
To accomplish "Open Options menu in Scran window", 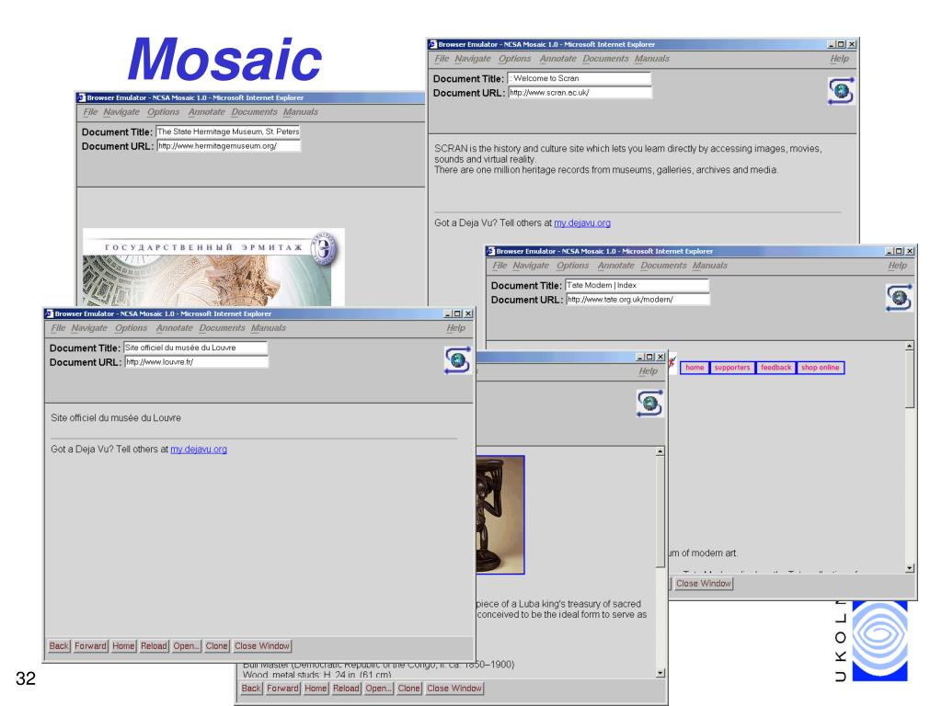I will click(x=515, y=58).
